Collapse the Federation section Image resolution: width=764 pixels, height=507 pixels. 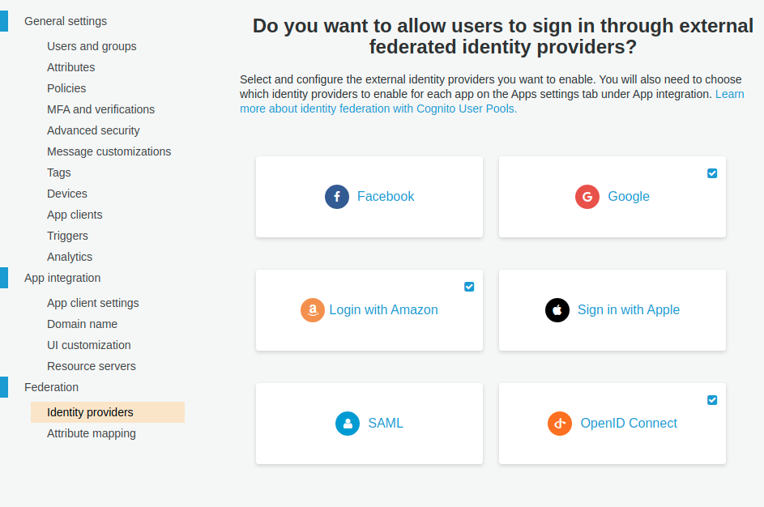pyautogui.click(x=51, y=387)
